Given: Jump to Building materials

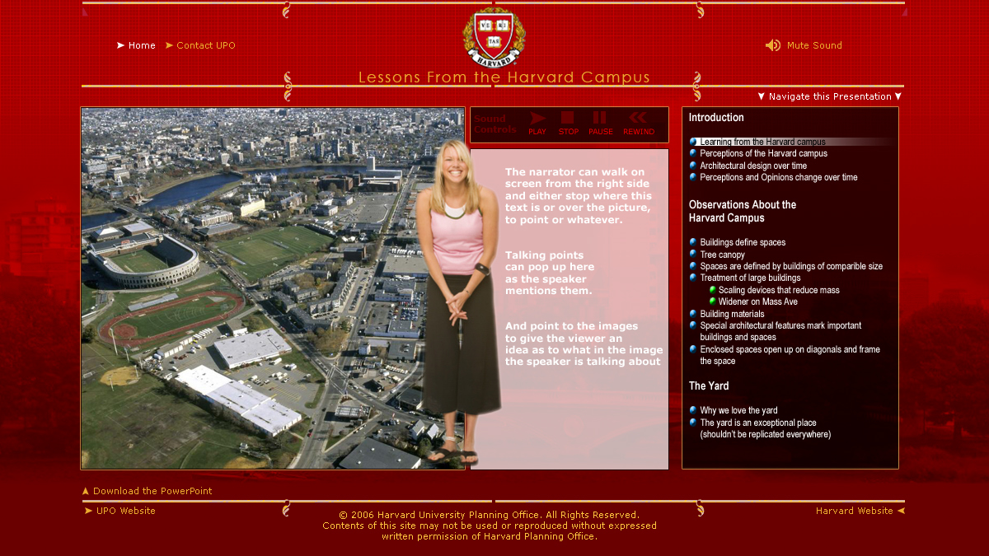Looking at the screenshot, I should 732,314.
